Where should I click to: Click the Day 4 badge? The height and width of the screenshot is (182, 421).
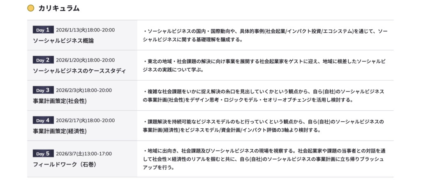[43, 120]
